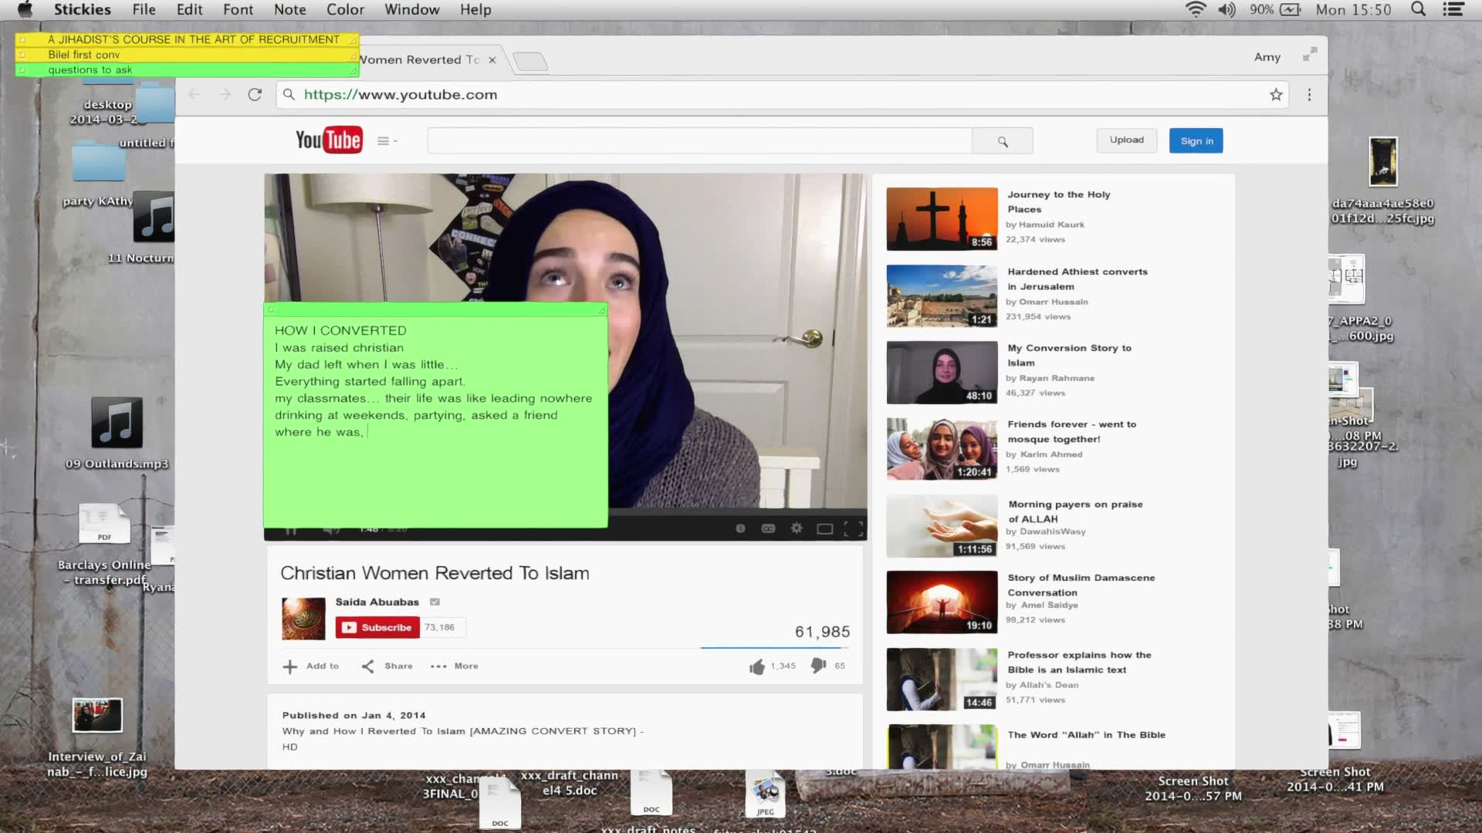The height and width of the screenshot is (833, 1482).
Task: Select Barclays Online transfer.pdf on desktop
Action: pos(104,543)
